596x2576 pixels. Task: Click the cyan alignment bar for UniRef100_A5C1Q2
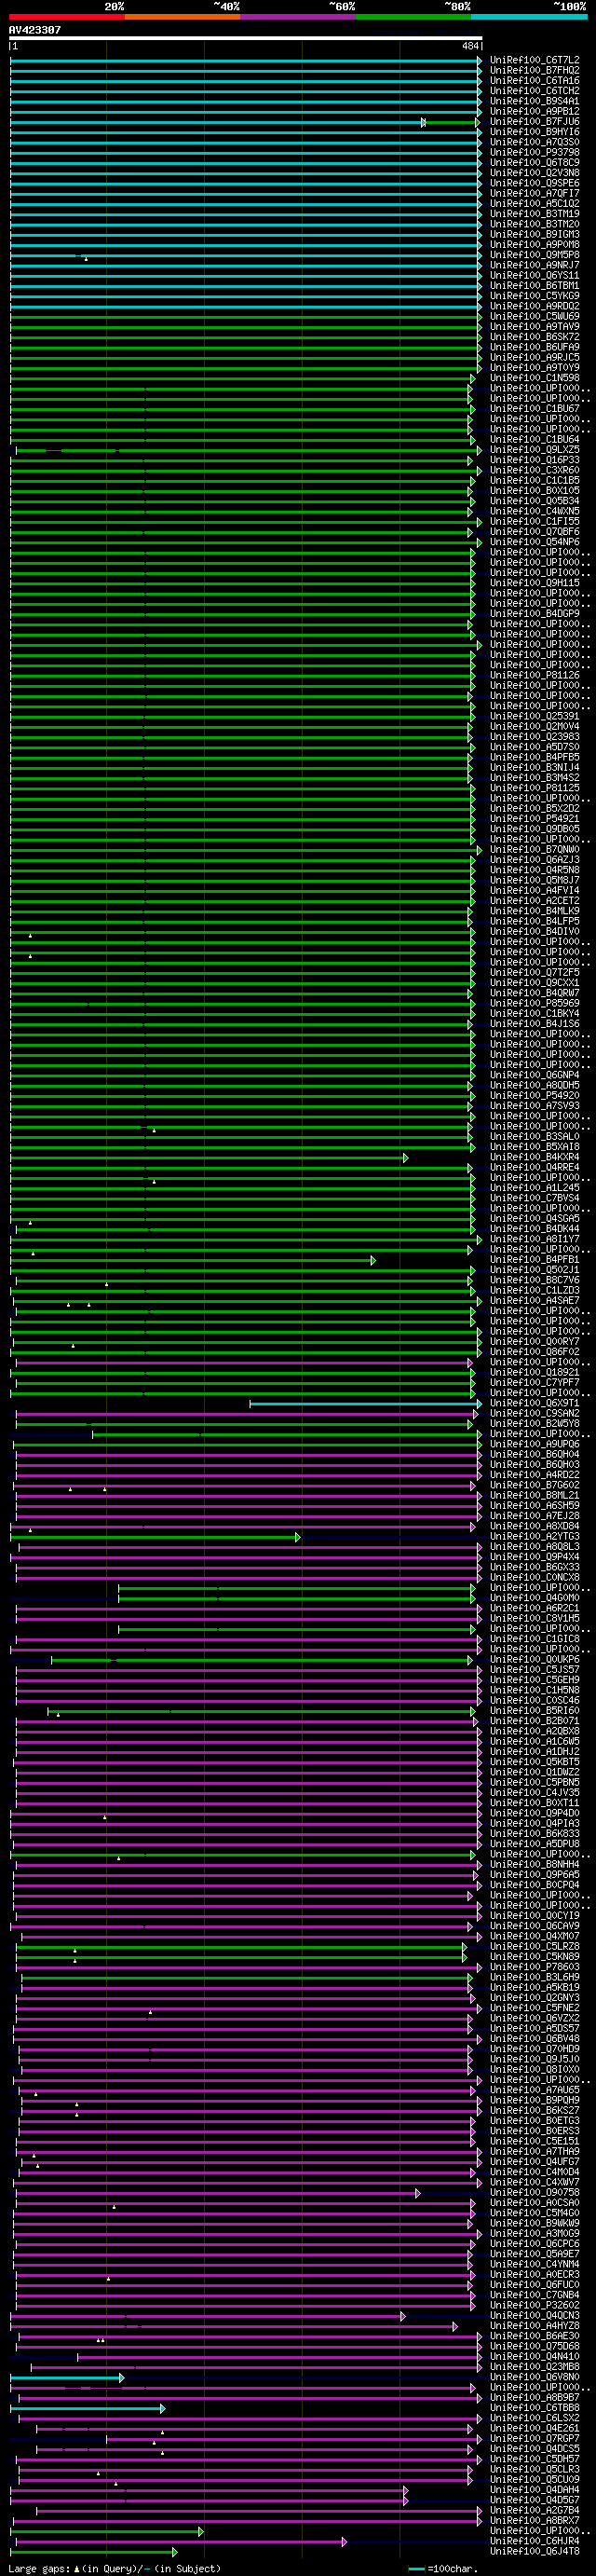coord(245,204)
